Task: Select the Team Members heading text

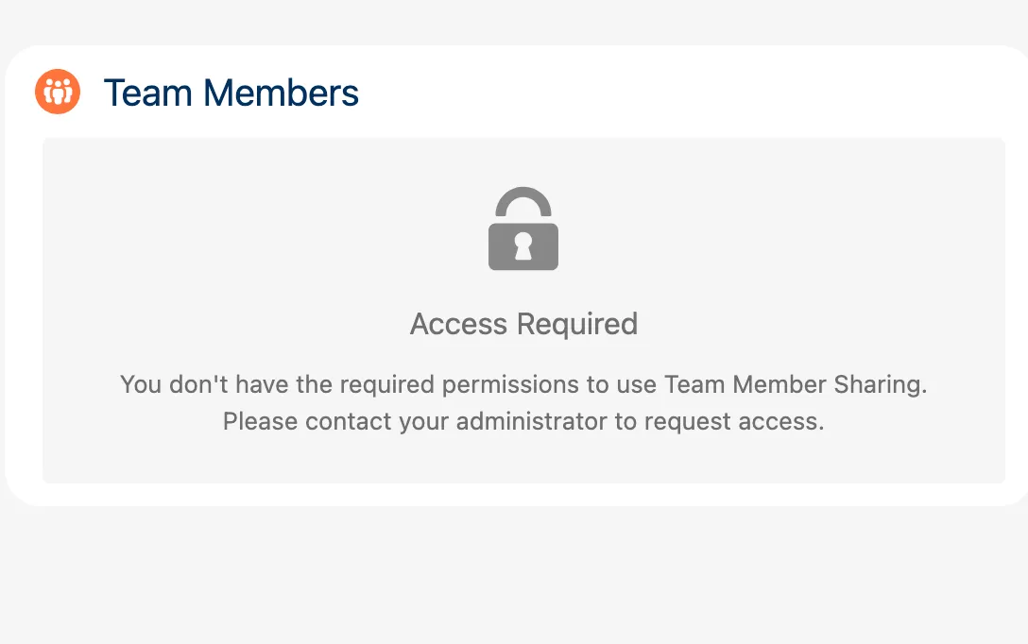Action: pos(233,93)
